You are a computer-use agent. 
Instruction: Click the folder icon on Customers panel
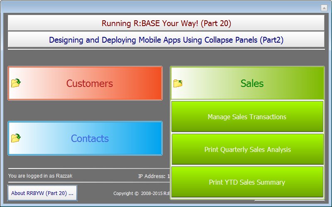click(16, 83)
